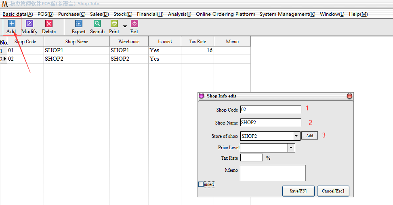Open the System Management menu
The image size is (393, 205).
click(x=287, y=14)
